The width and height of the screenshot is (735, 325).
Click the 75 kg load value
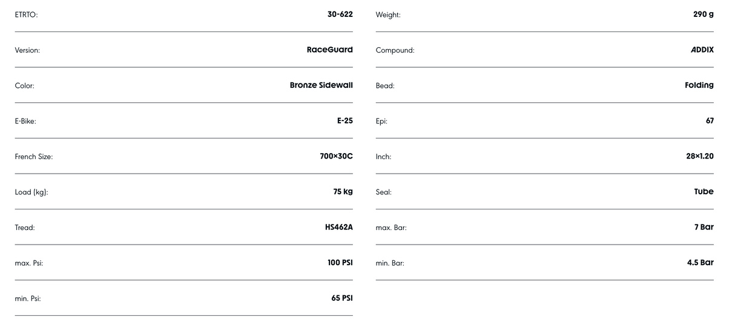343,192
